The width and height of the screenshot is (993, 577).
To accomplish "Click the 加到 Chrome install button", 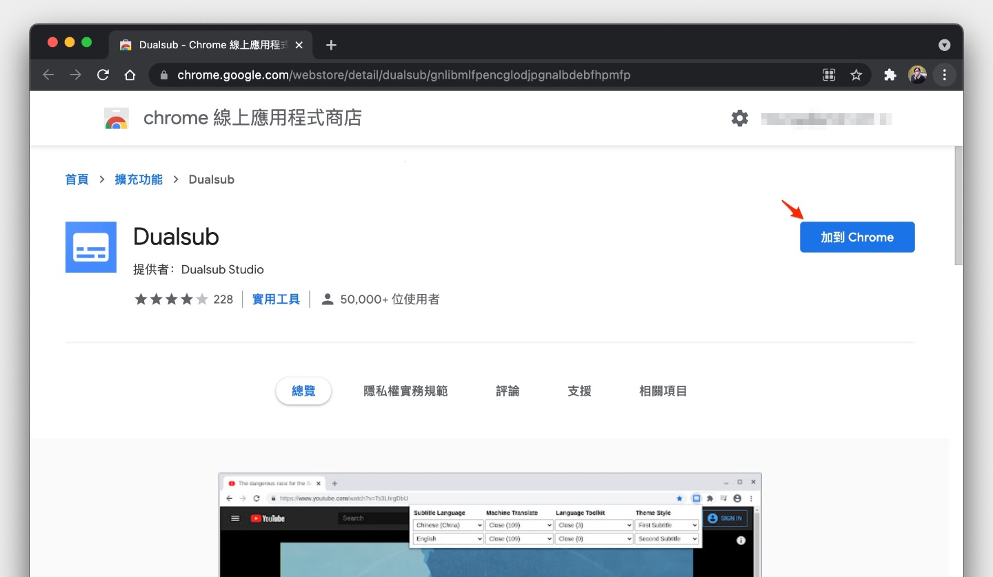I will pos(857,237).
